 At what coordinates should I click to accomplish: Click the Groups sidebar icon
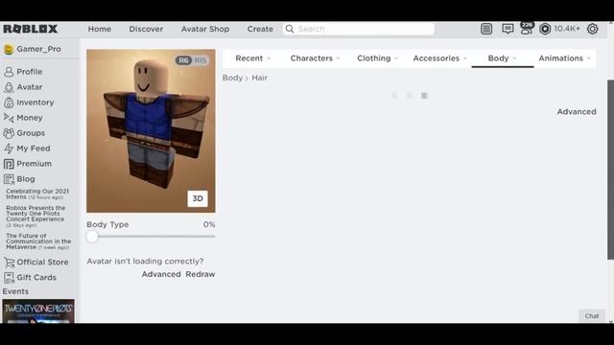pos(9,133)
